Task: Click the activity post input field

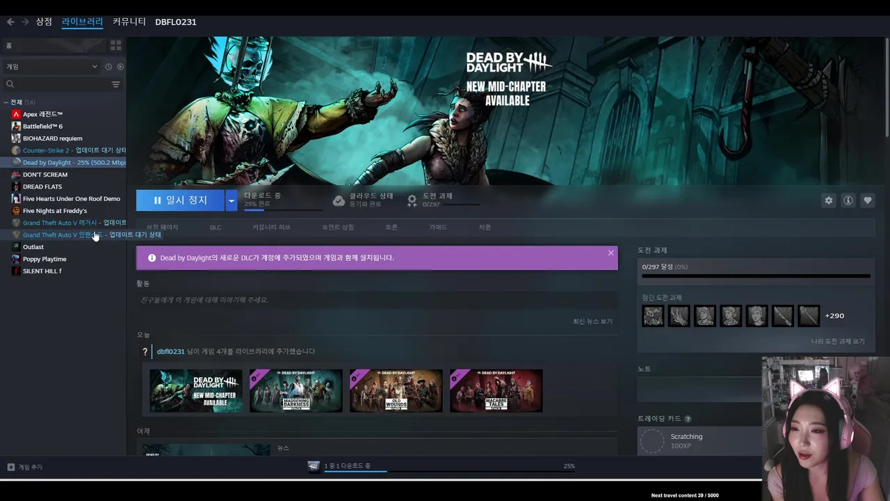Action: [x=377, y=300]
